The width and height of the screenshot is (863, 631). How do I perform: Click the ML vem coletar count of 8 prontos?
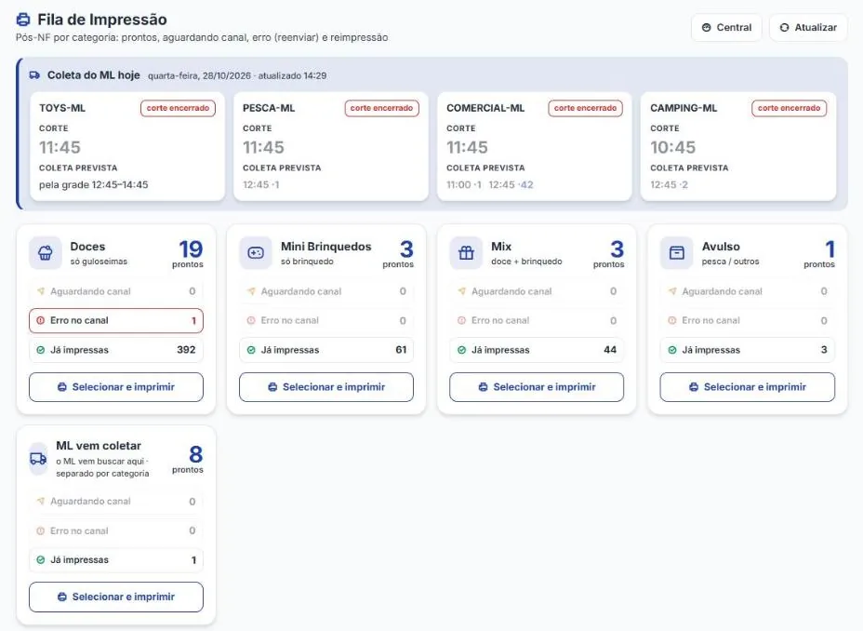tap(190, 459)
